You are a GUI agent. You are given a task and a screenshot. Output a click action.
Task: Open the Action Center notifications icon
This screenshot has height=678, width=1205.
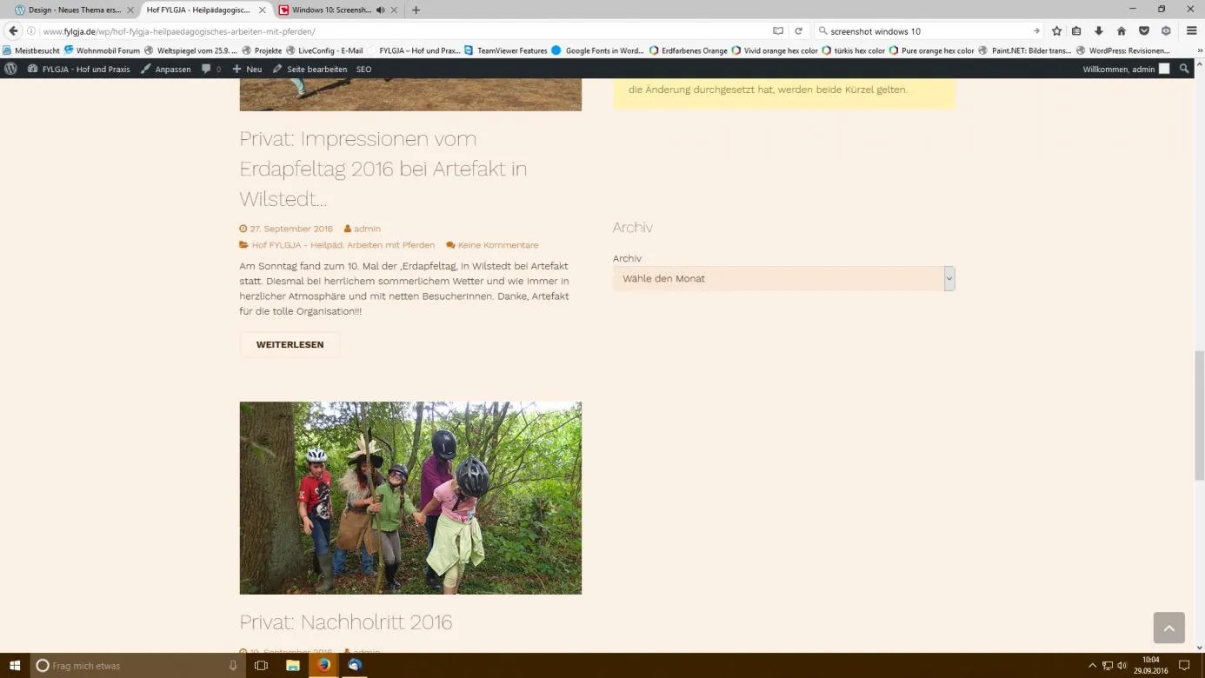point(1183,666)
